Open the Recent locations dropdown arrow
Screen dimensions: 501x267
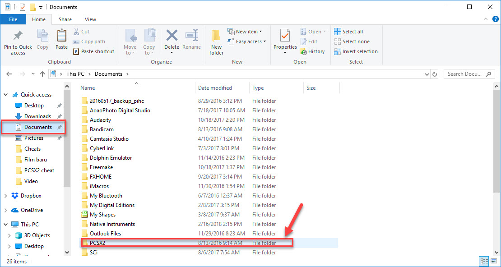click(x=33, y=74)
